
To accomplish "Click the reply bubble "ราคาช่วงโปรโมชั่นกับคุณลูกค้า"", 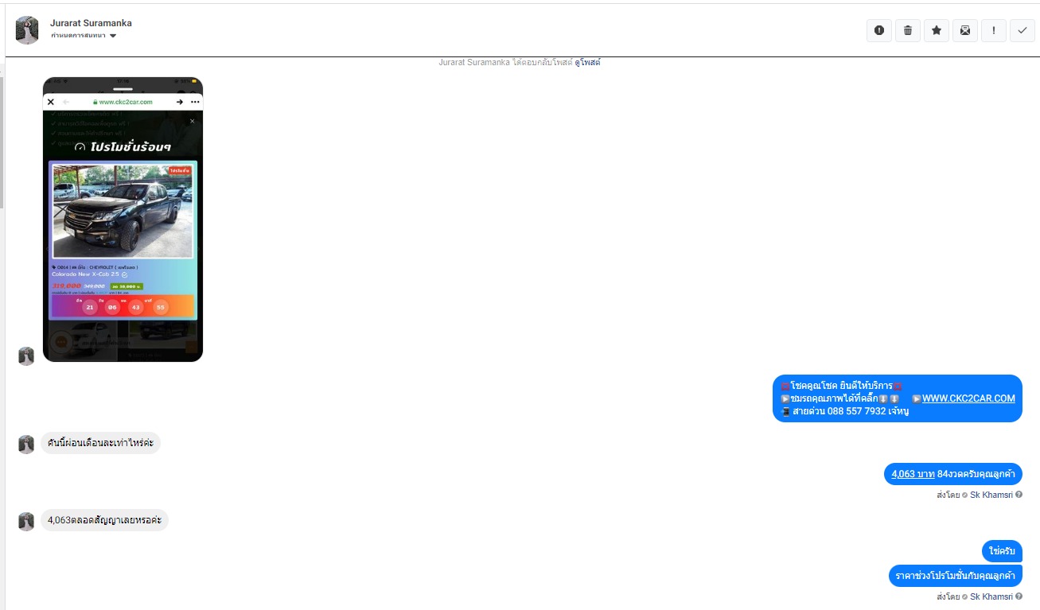I will coord(956,576).
